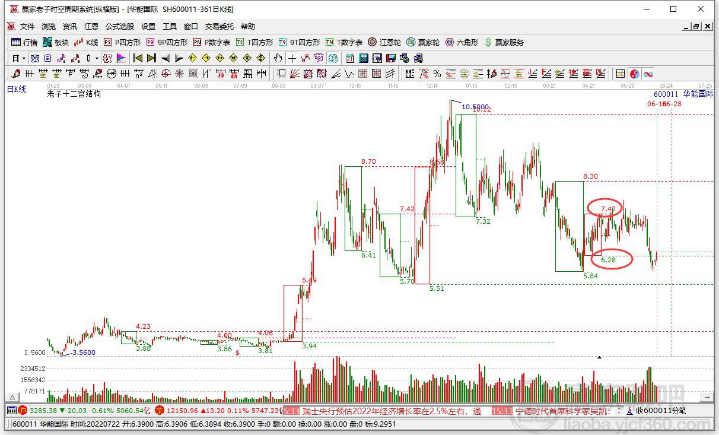The image size is (719, 435).
Task: Click the floppy disk save icon
Action: [391, 58]
